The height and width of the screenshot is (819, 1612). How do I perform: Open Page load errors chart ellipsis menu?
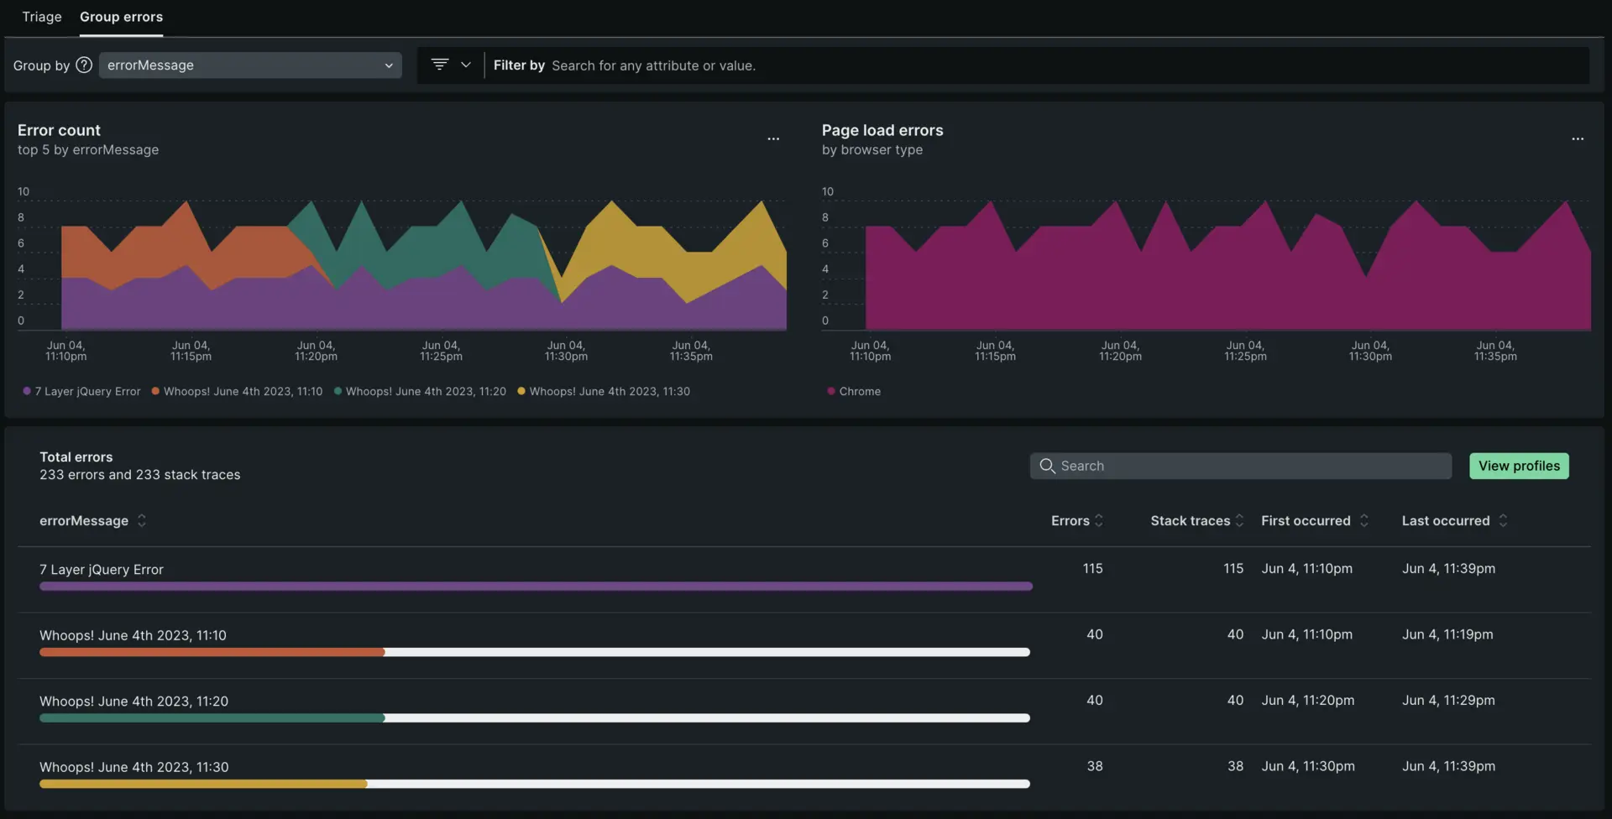tap(1578, 138)
